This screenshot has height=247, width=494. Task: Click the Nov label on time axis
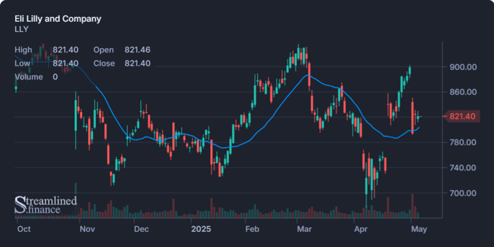click(x=87, y=229)
